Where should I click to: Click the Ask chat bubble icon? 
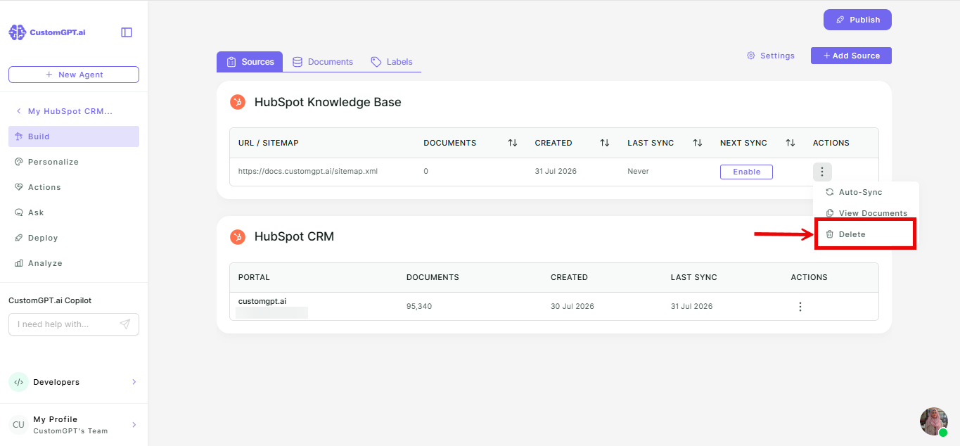tap(19, 212)
